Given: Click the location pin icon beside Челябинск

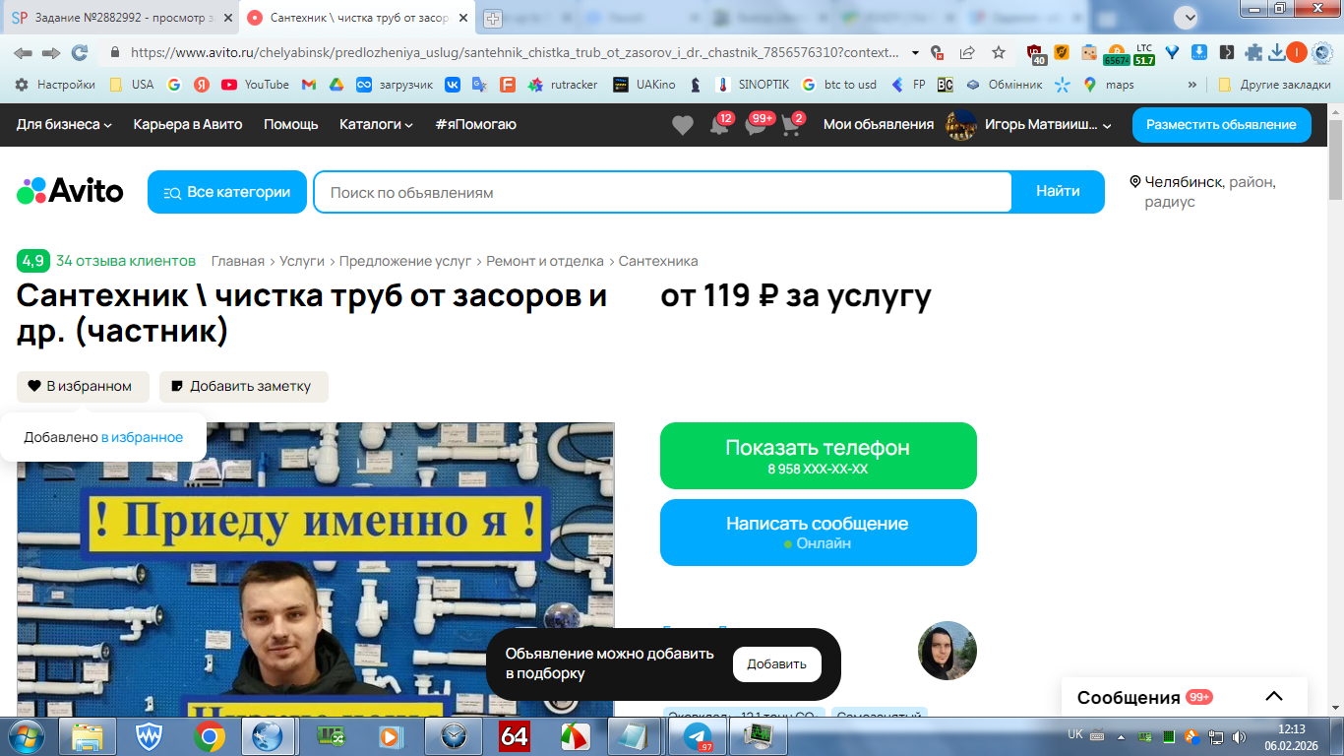Looking at the screenshot, I should (x=1134, y=182).
